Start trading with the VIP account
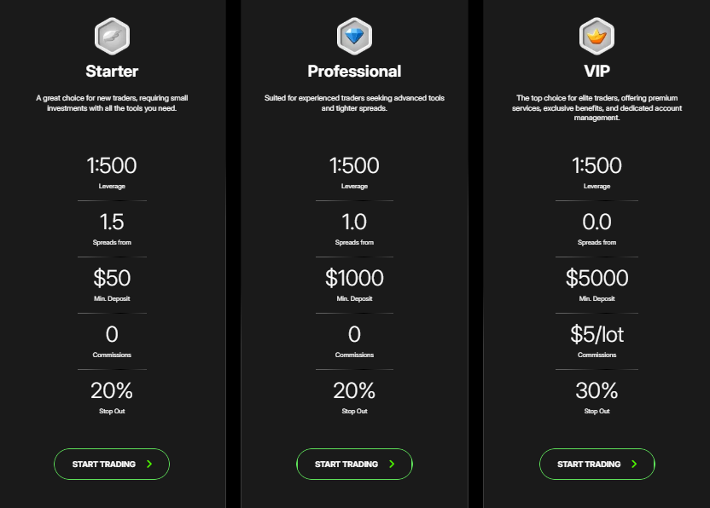The width and height of the screenshot is (710, 508). point(597,465)
